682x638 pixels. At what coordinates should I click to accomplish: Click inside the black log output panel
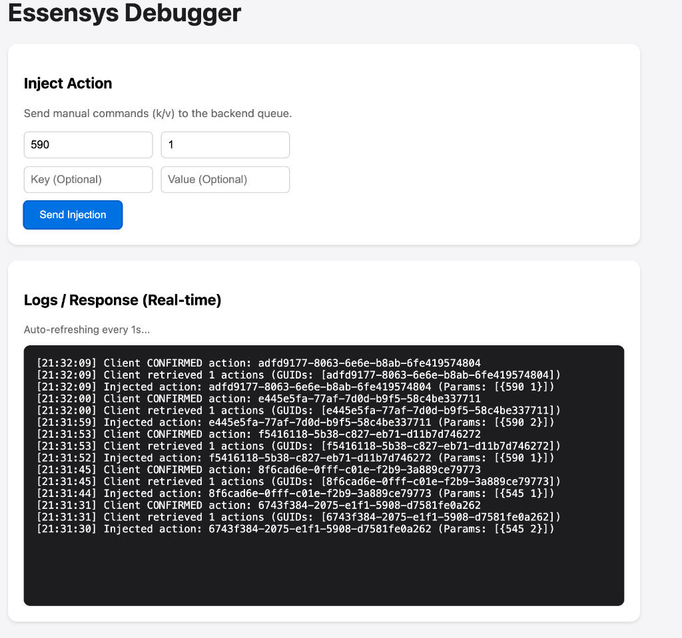323,572
